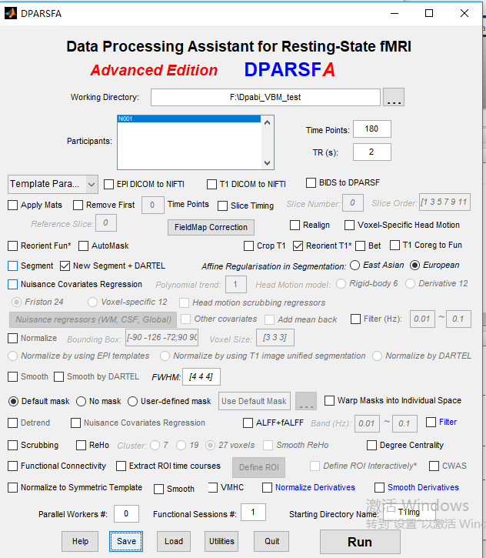Check Normalize to Symmetric Template
486x558 pixels.
tap(13, 487)
